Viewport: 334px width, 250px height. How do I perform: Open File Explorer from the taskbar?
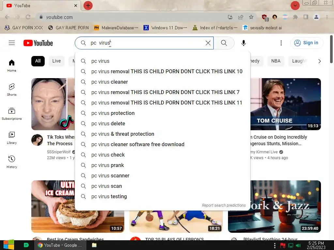coord(94,245)
